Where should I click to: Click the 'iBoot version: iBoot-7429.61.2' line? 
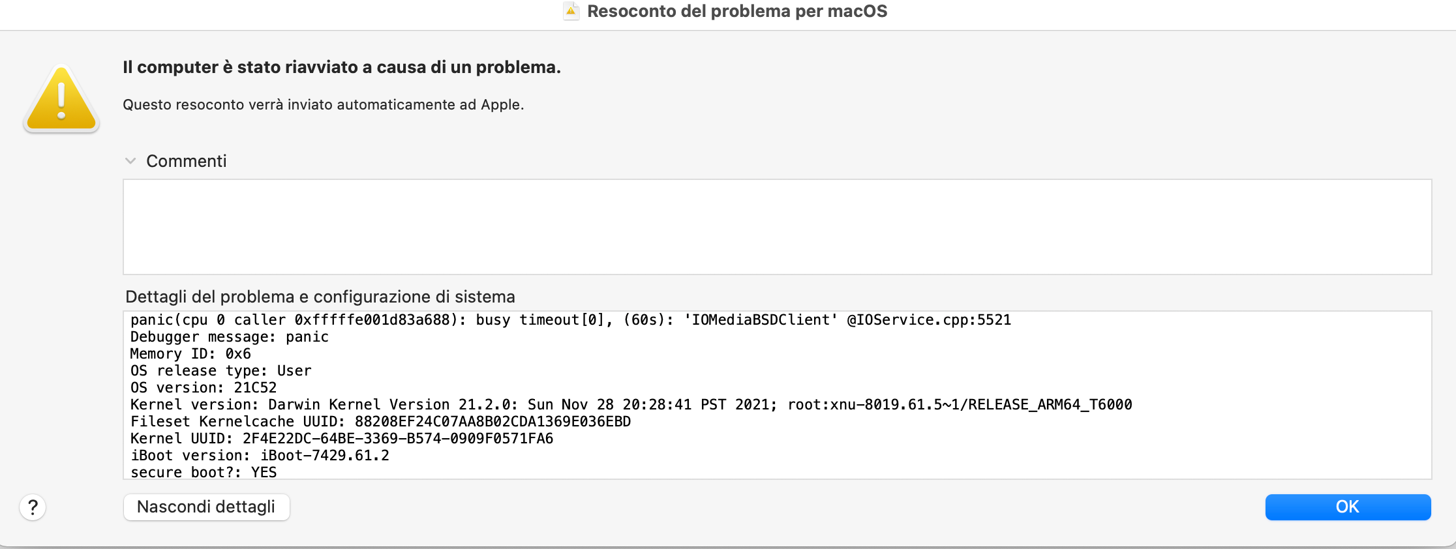(260, 456)
